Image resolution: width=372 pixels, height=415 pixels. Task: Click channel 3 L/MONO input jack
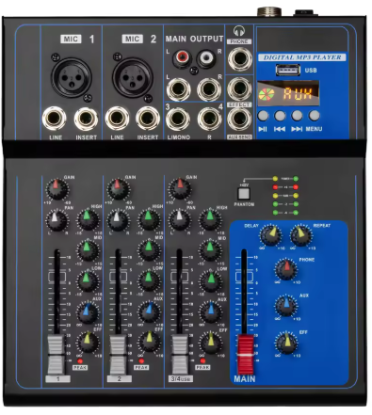178,120
